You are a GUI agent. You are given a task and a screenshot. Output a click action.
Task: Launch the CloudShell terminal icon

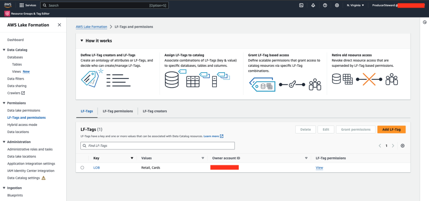(301, 5)
